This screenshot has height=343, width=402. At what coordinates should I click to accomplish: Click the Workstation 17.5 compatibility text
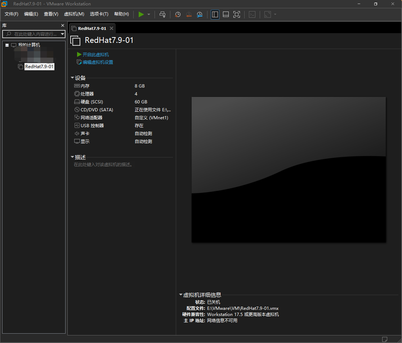[x=243, y=315]
